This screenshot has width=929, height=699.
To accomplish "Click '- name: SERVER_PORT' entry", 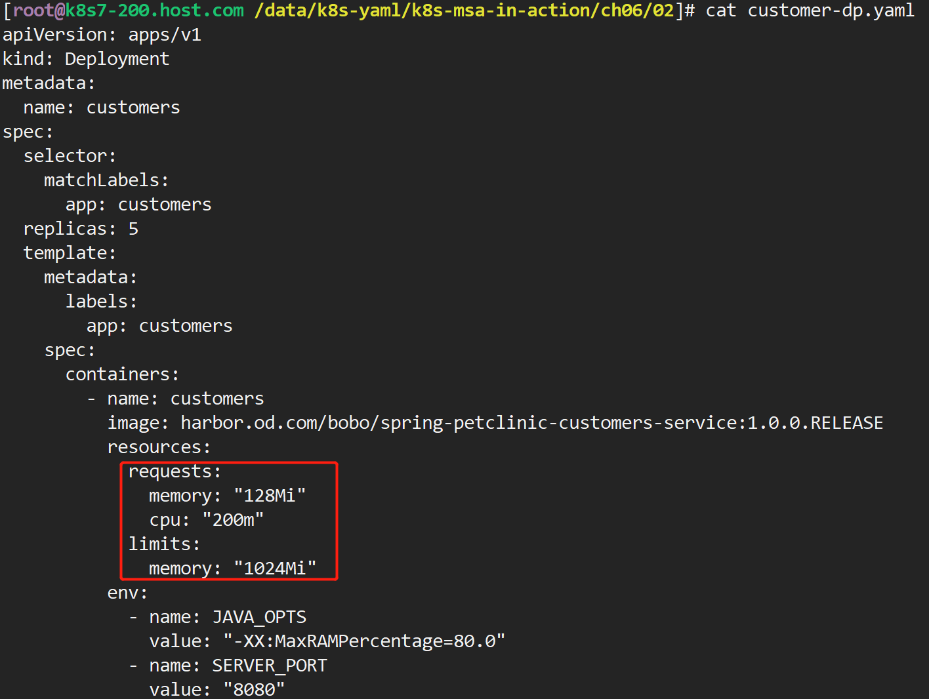I will (228, 666).
